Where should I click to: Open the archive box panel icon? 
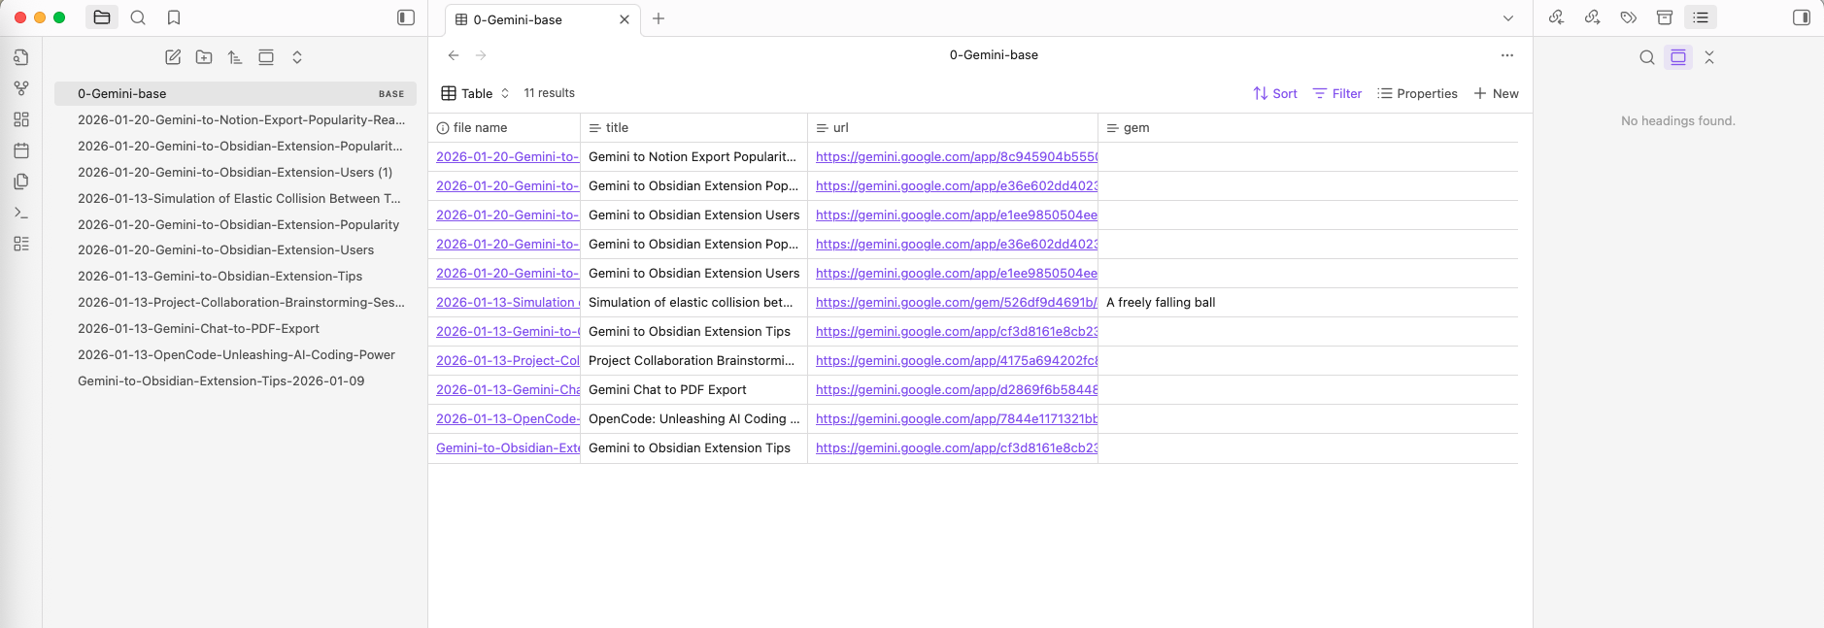(x=1665, y=17)
